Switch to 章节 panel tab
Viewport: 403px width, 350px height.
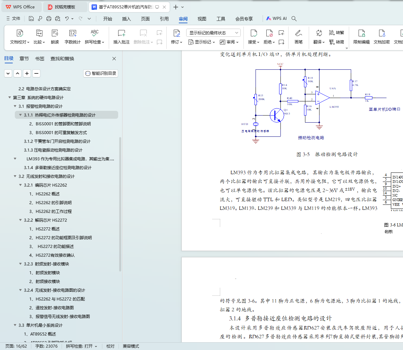(x=24, y=59)
